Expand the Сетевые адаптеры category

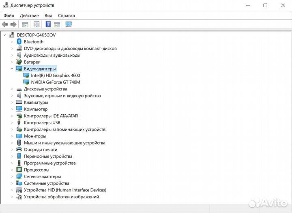[x=12, y=176]
